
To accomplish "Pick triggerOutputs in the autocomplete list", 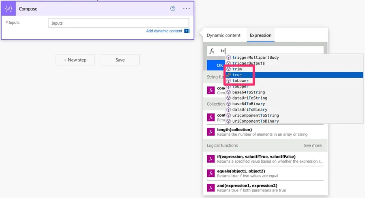I will (x=248, y=63).
